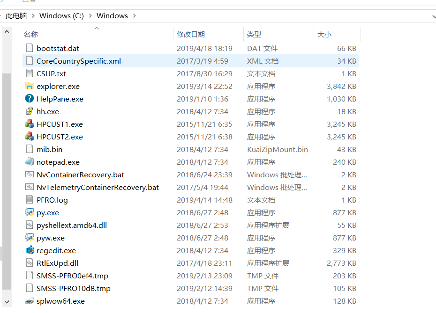Click the Windows folder breadcrumb
The width and height of the screenshot is (436, 313).
(x=112, y=16)
